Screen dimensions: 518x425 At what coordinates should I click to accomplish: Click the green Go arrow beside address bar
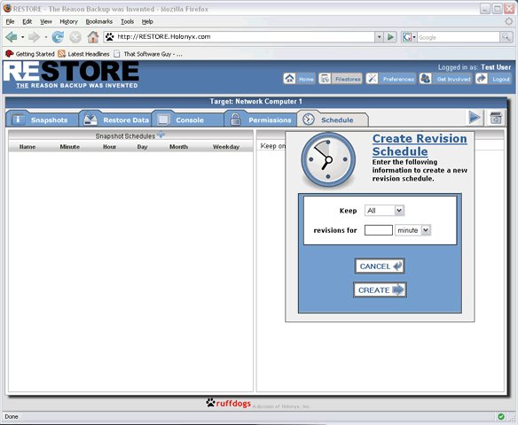click(x=391, y=37)
